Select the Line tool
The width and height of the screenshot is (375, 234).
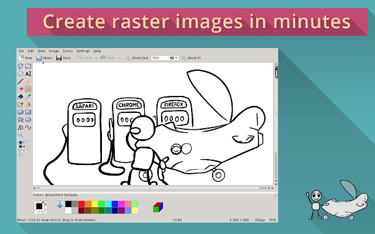tap(21, 81)
